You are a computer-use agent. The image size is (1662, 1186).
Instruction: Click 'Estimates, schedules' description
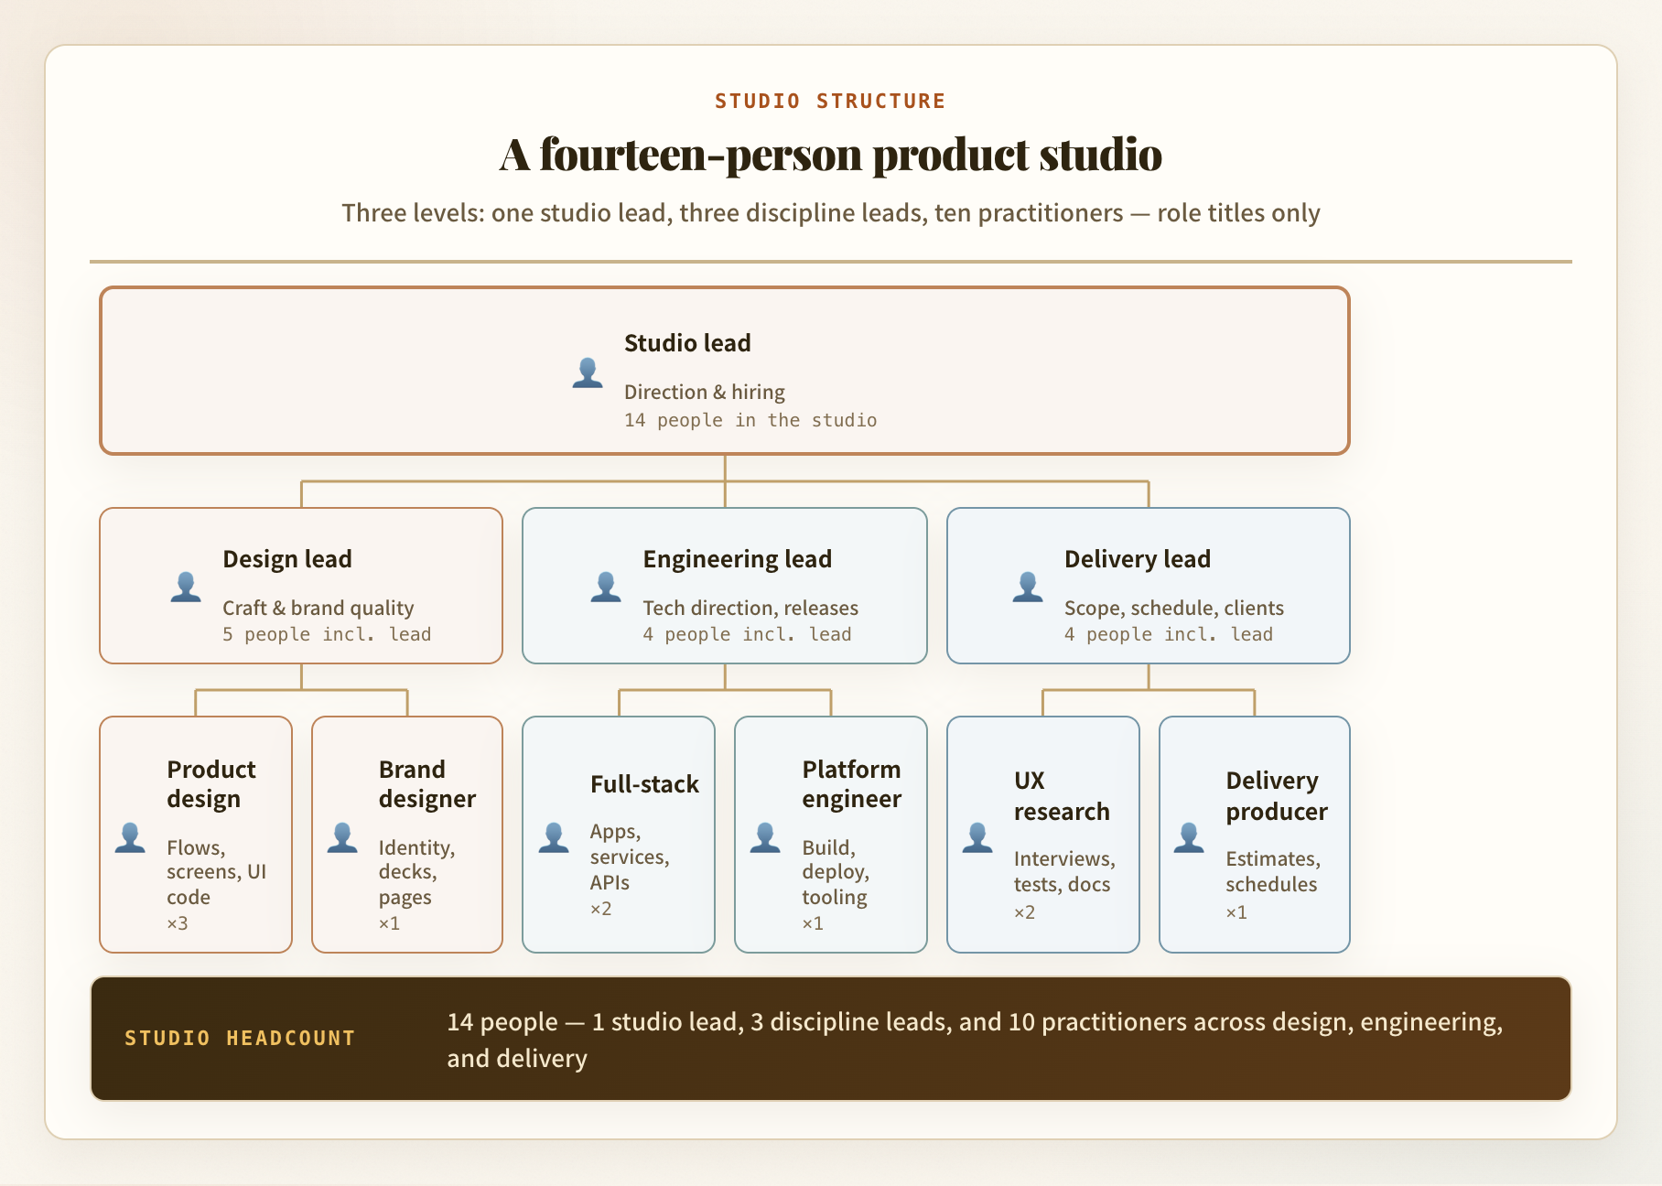pos(1273,871)
